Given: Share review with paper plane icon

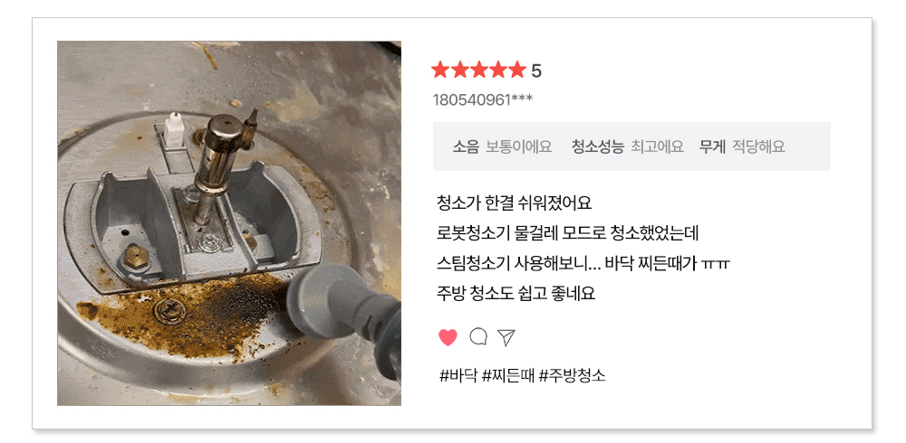Looking at the screenshot, I should (506, 337).
